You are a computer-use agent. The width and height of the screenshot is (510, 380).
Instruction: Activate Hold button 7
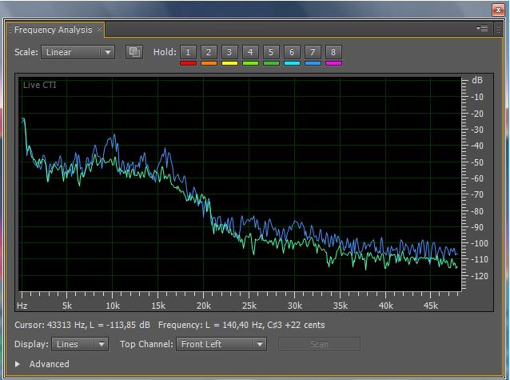coord(313,52)
